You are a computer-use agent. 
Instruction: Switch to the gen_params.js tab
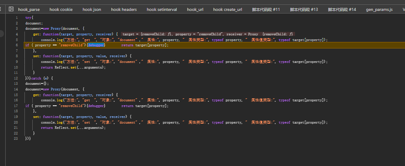tap(379, 10)
